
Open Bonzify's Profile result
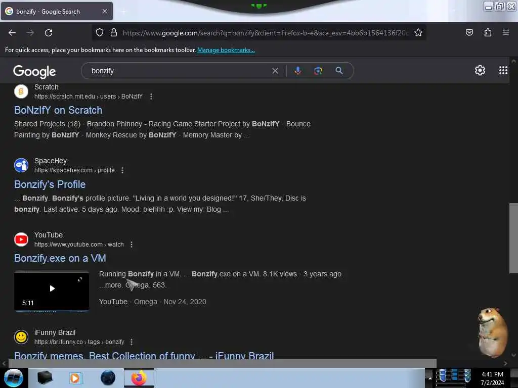50,184
